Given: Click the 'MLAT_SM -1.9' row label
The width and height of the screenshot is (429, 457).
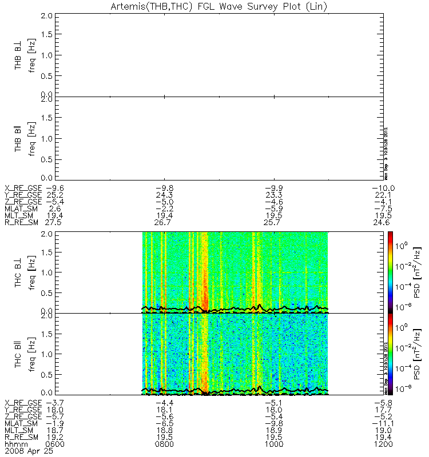Looking at the screenshot, I should (x=34, y=423).
